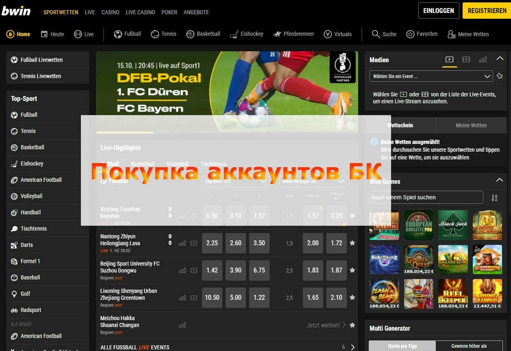Open Rhino Rampage game thumbnail

coord(487,294)
